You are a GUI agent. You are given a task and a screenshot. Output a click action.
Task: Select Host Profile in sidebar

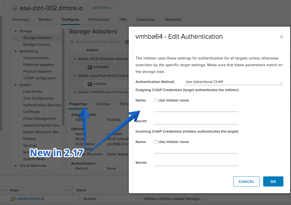tap(33, 92)
